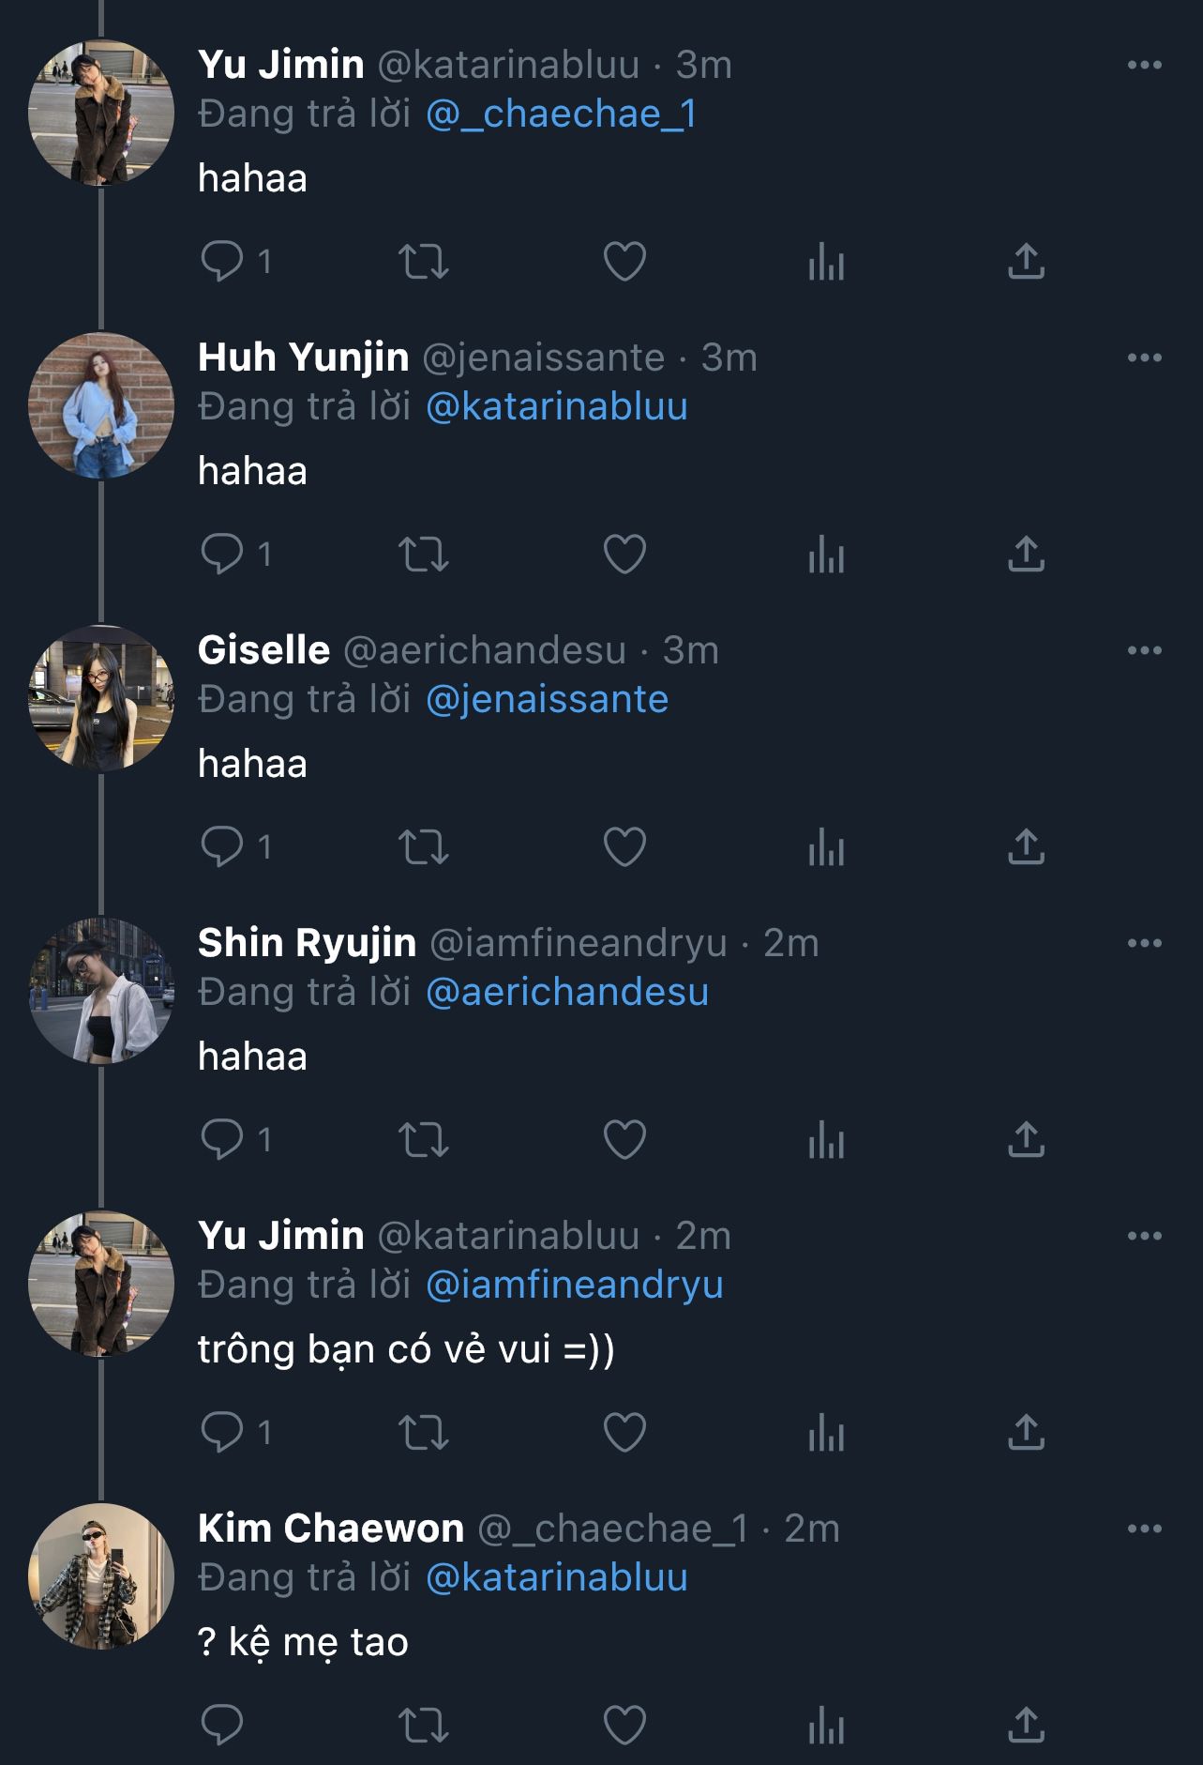Like Giselle's "hahaa" reply
The width and height of the screenshot is (1203, 1765).
[624, 846]
